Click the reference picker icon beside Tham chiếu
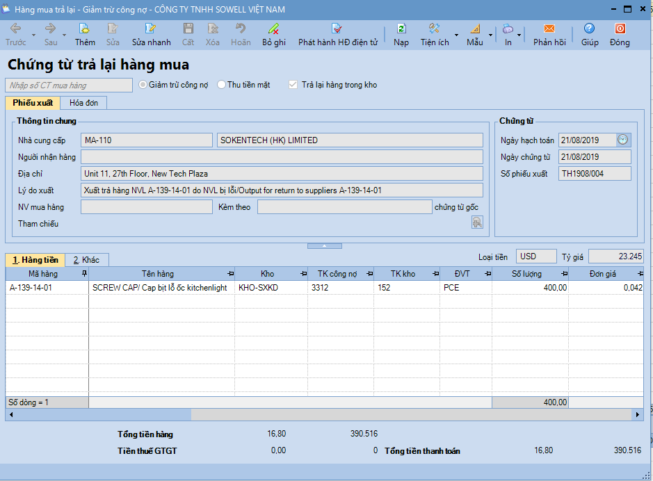Viewport: 653px width, 481px height. [476, 223]
